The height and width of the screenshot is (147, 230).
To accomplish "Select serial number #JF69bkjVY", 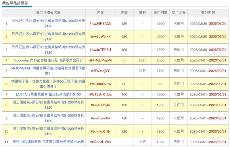I will click(100, 71).
